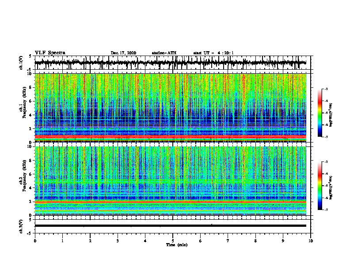Click the ch.2 spectrogram plot area

click(x=170, y=181)
